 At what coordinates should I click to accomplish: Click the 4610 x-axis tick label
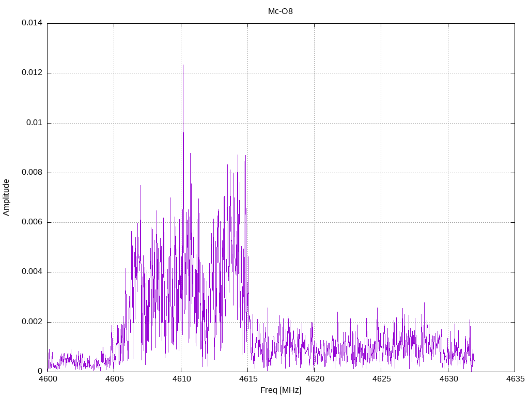coord(181,379)
